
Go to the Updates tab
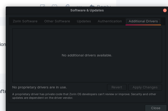tap(84, 21)
